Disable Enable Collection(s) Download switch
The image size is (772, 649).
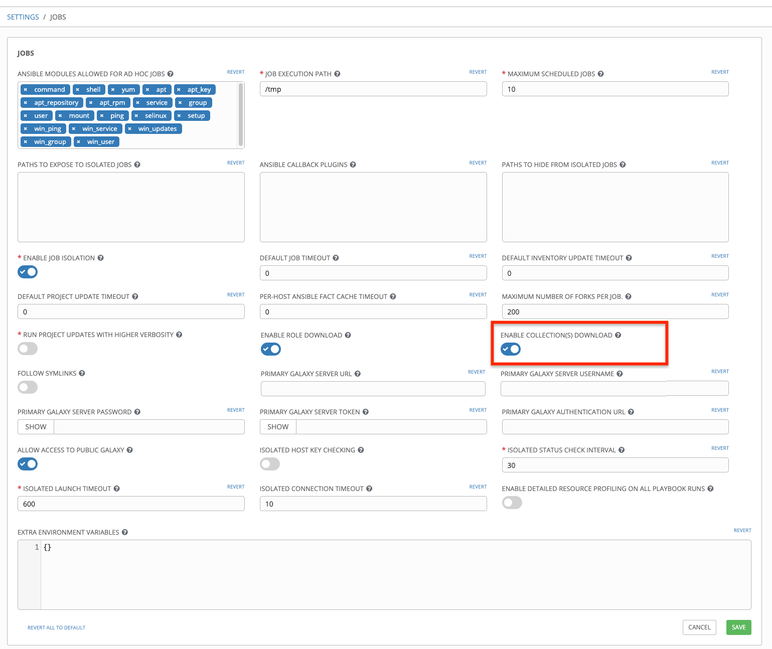(x=511, y=349)
